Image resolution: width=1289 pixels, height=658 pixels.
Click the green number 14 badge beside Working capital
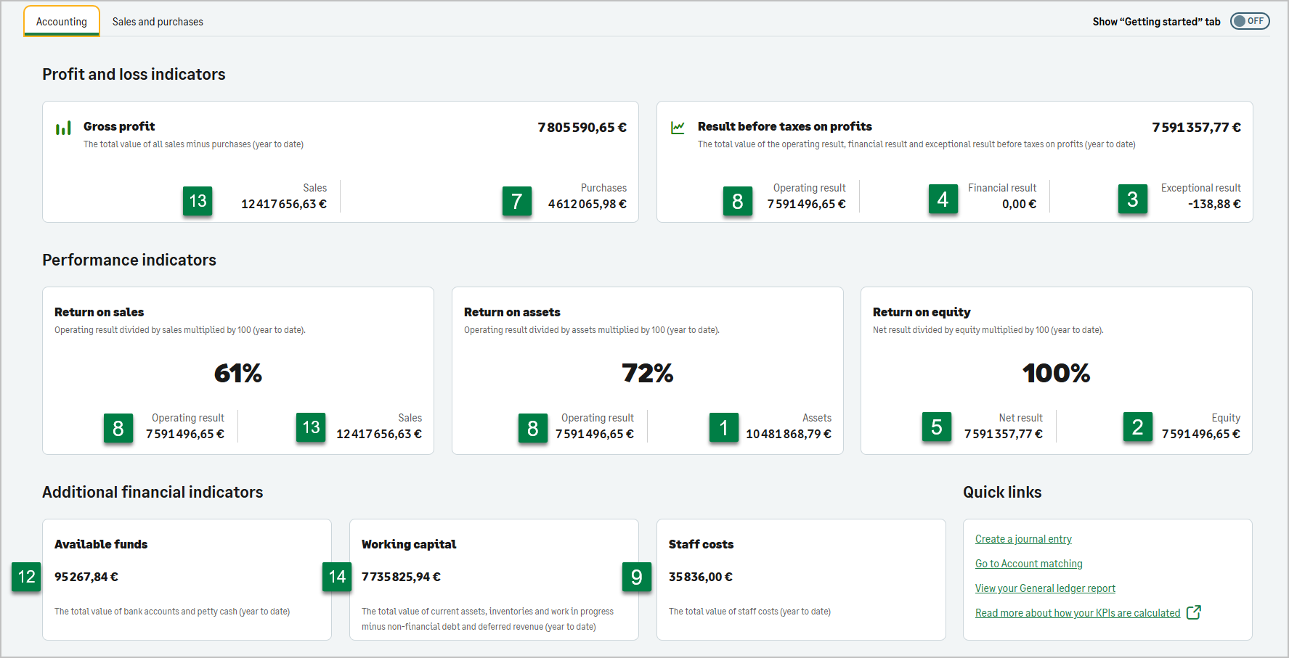click(x=337, y=577)
